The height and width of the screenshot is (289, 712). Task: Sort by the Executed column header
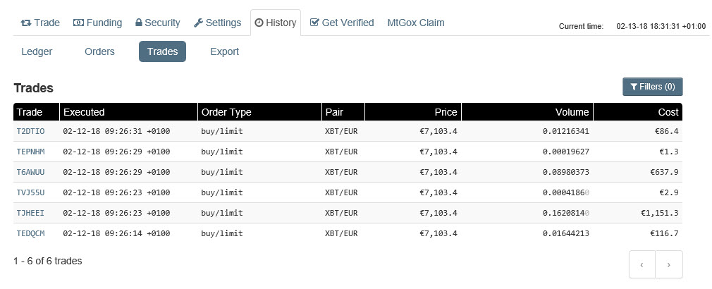(x=83, y=112)
